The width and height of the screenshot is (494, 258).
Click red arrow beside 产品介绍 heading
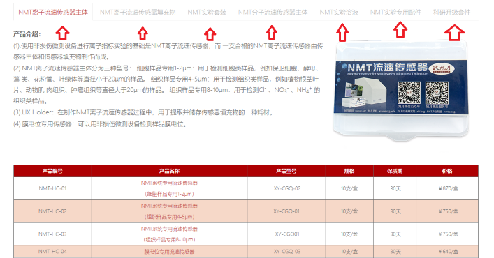(62, 33)
